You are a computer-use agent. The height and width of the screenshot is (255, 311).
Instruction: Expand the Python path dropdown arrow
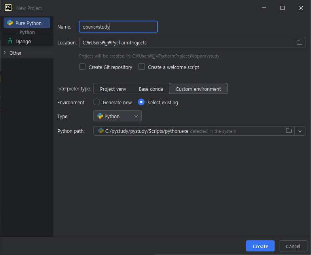pos(300,131)
